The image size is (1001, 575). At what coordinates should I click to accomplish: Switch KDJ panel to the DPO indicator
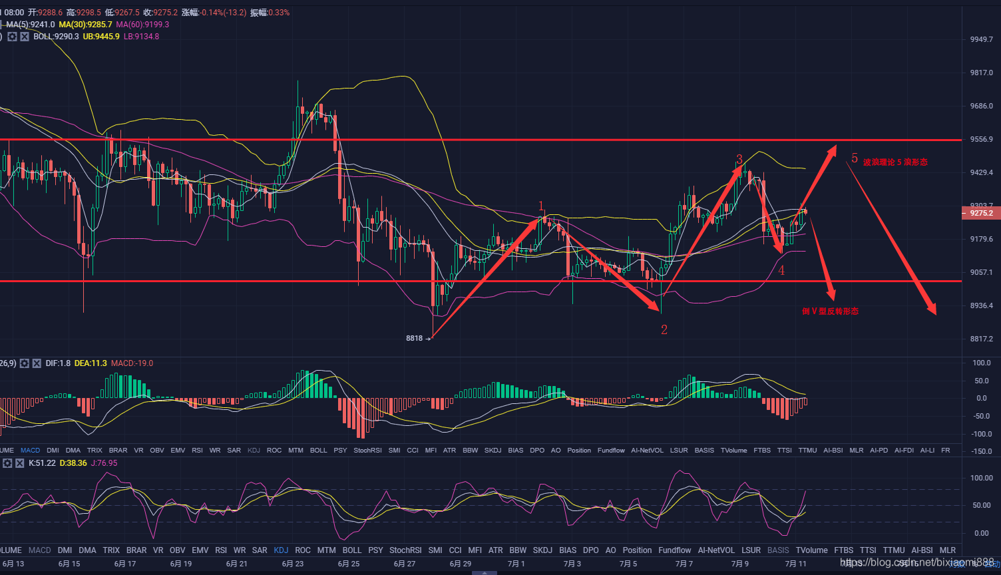pyautogui.click(x=590, y=550)
